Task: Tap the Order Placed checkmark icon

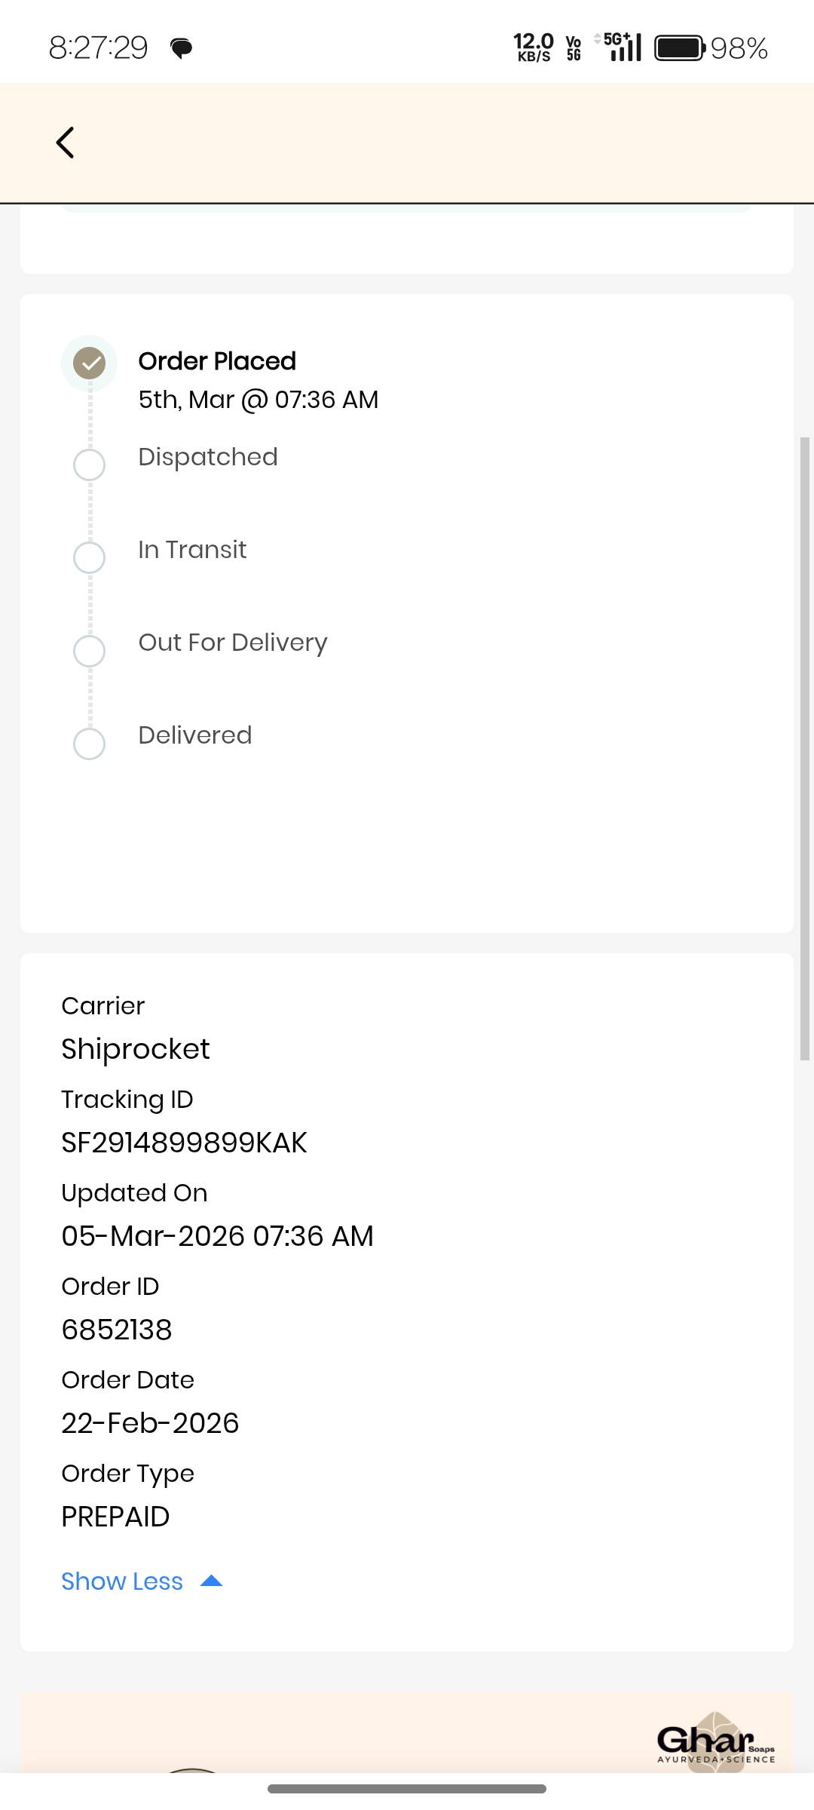Action: [x=89, y=364]
